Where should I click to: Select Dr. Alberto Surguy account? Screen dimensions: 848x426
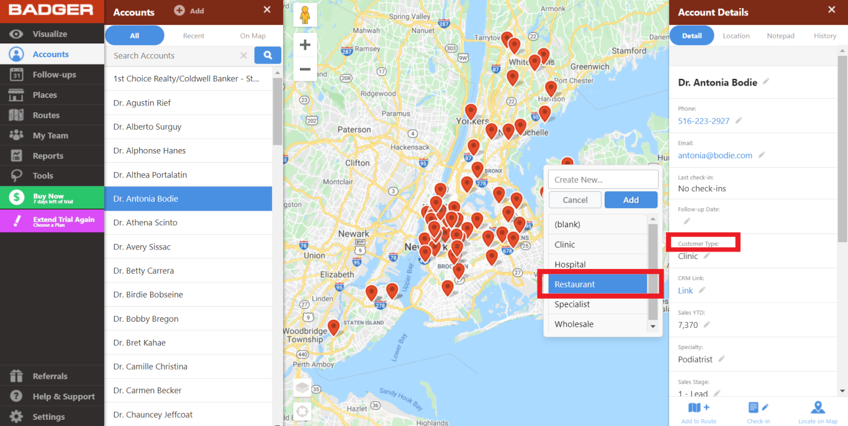[x=188, y=127]
